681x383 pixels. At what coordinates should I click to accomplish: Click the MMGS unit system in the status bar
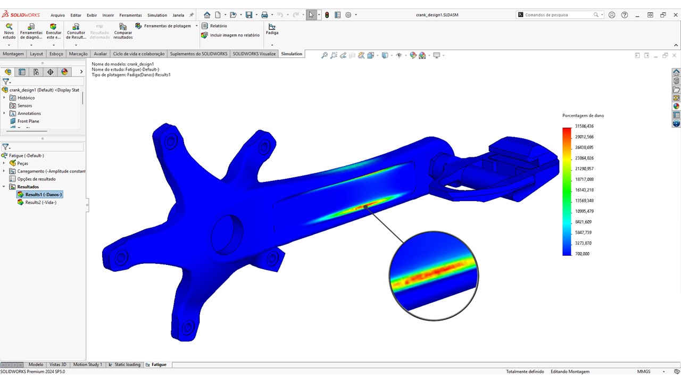click(x=643, y=371)
